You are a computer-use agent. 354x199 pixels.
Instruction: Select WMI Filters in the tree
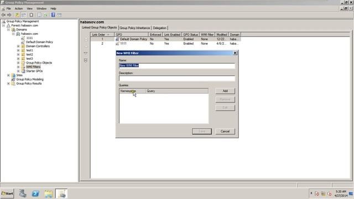33,67
